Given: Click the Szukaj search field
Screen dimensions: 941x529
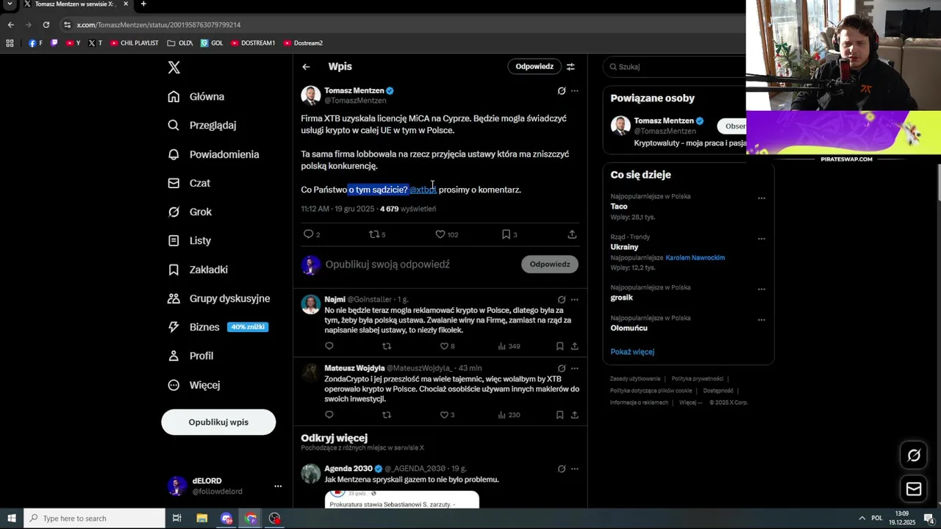Looking at the screenshot, I should (676, 67).
